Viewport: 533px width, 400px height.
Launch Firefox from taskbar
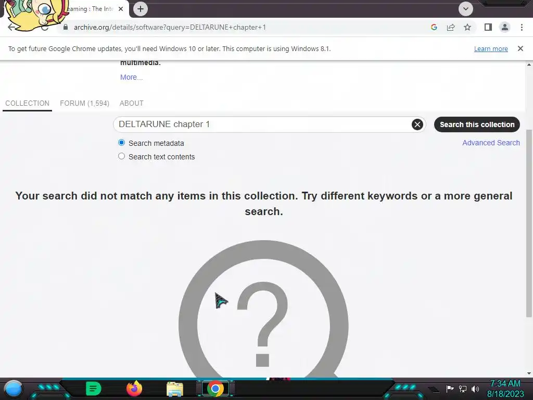tap(134, 389)
